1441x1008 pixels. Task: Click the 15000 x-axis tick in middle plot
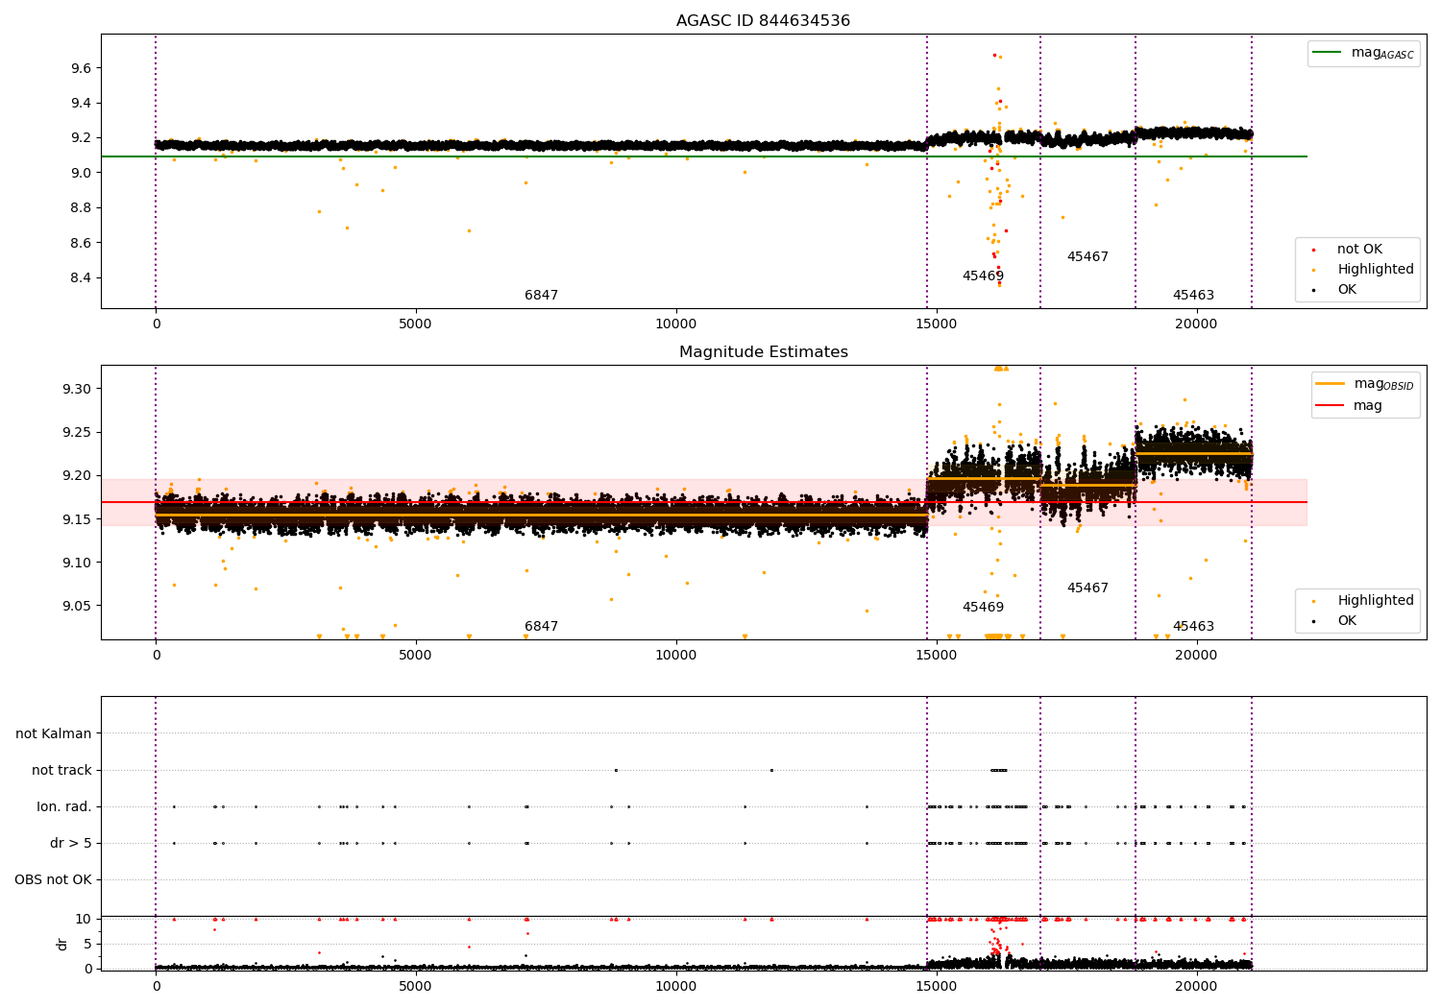click(x=937, y=656)
